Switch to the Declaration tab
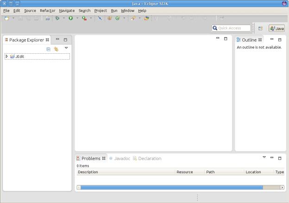The image size is (289, 203). click(x=147, y=159)
